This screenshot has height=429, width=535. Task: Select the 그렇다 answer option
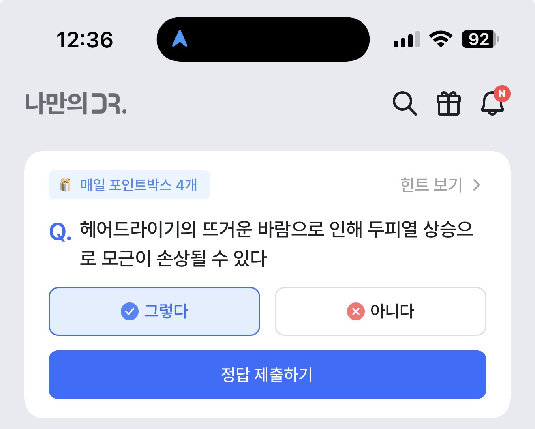click(154, 311)
